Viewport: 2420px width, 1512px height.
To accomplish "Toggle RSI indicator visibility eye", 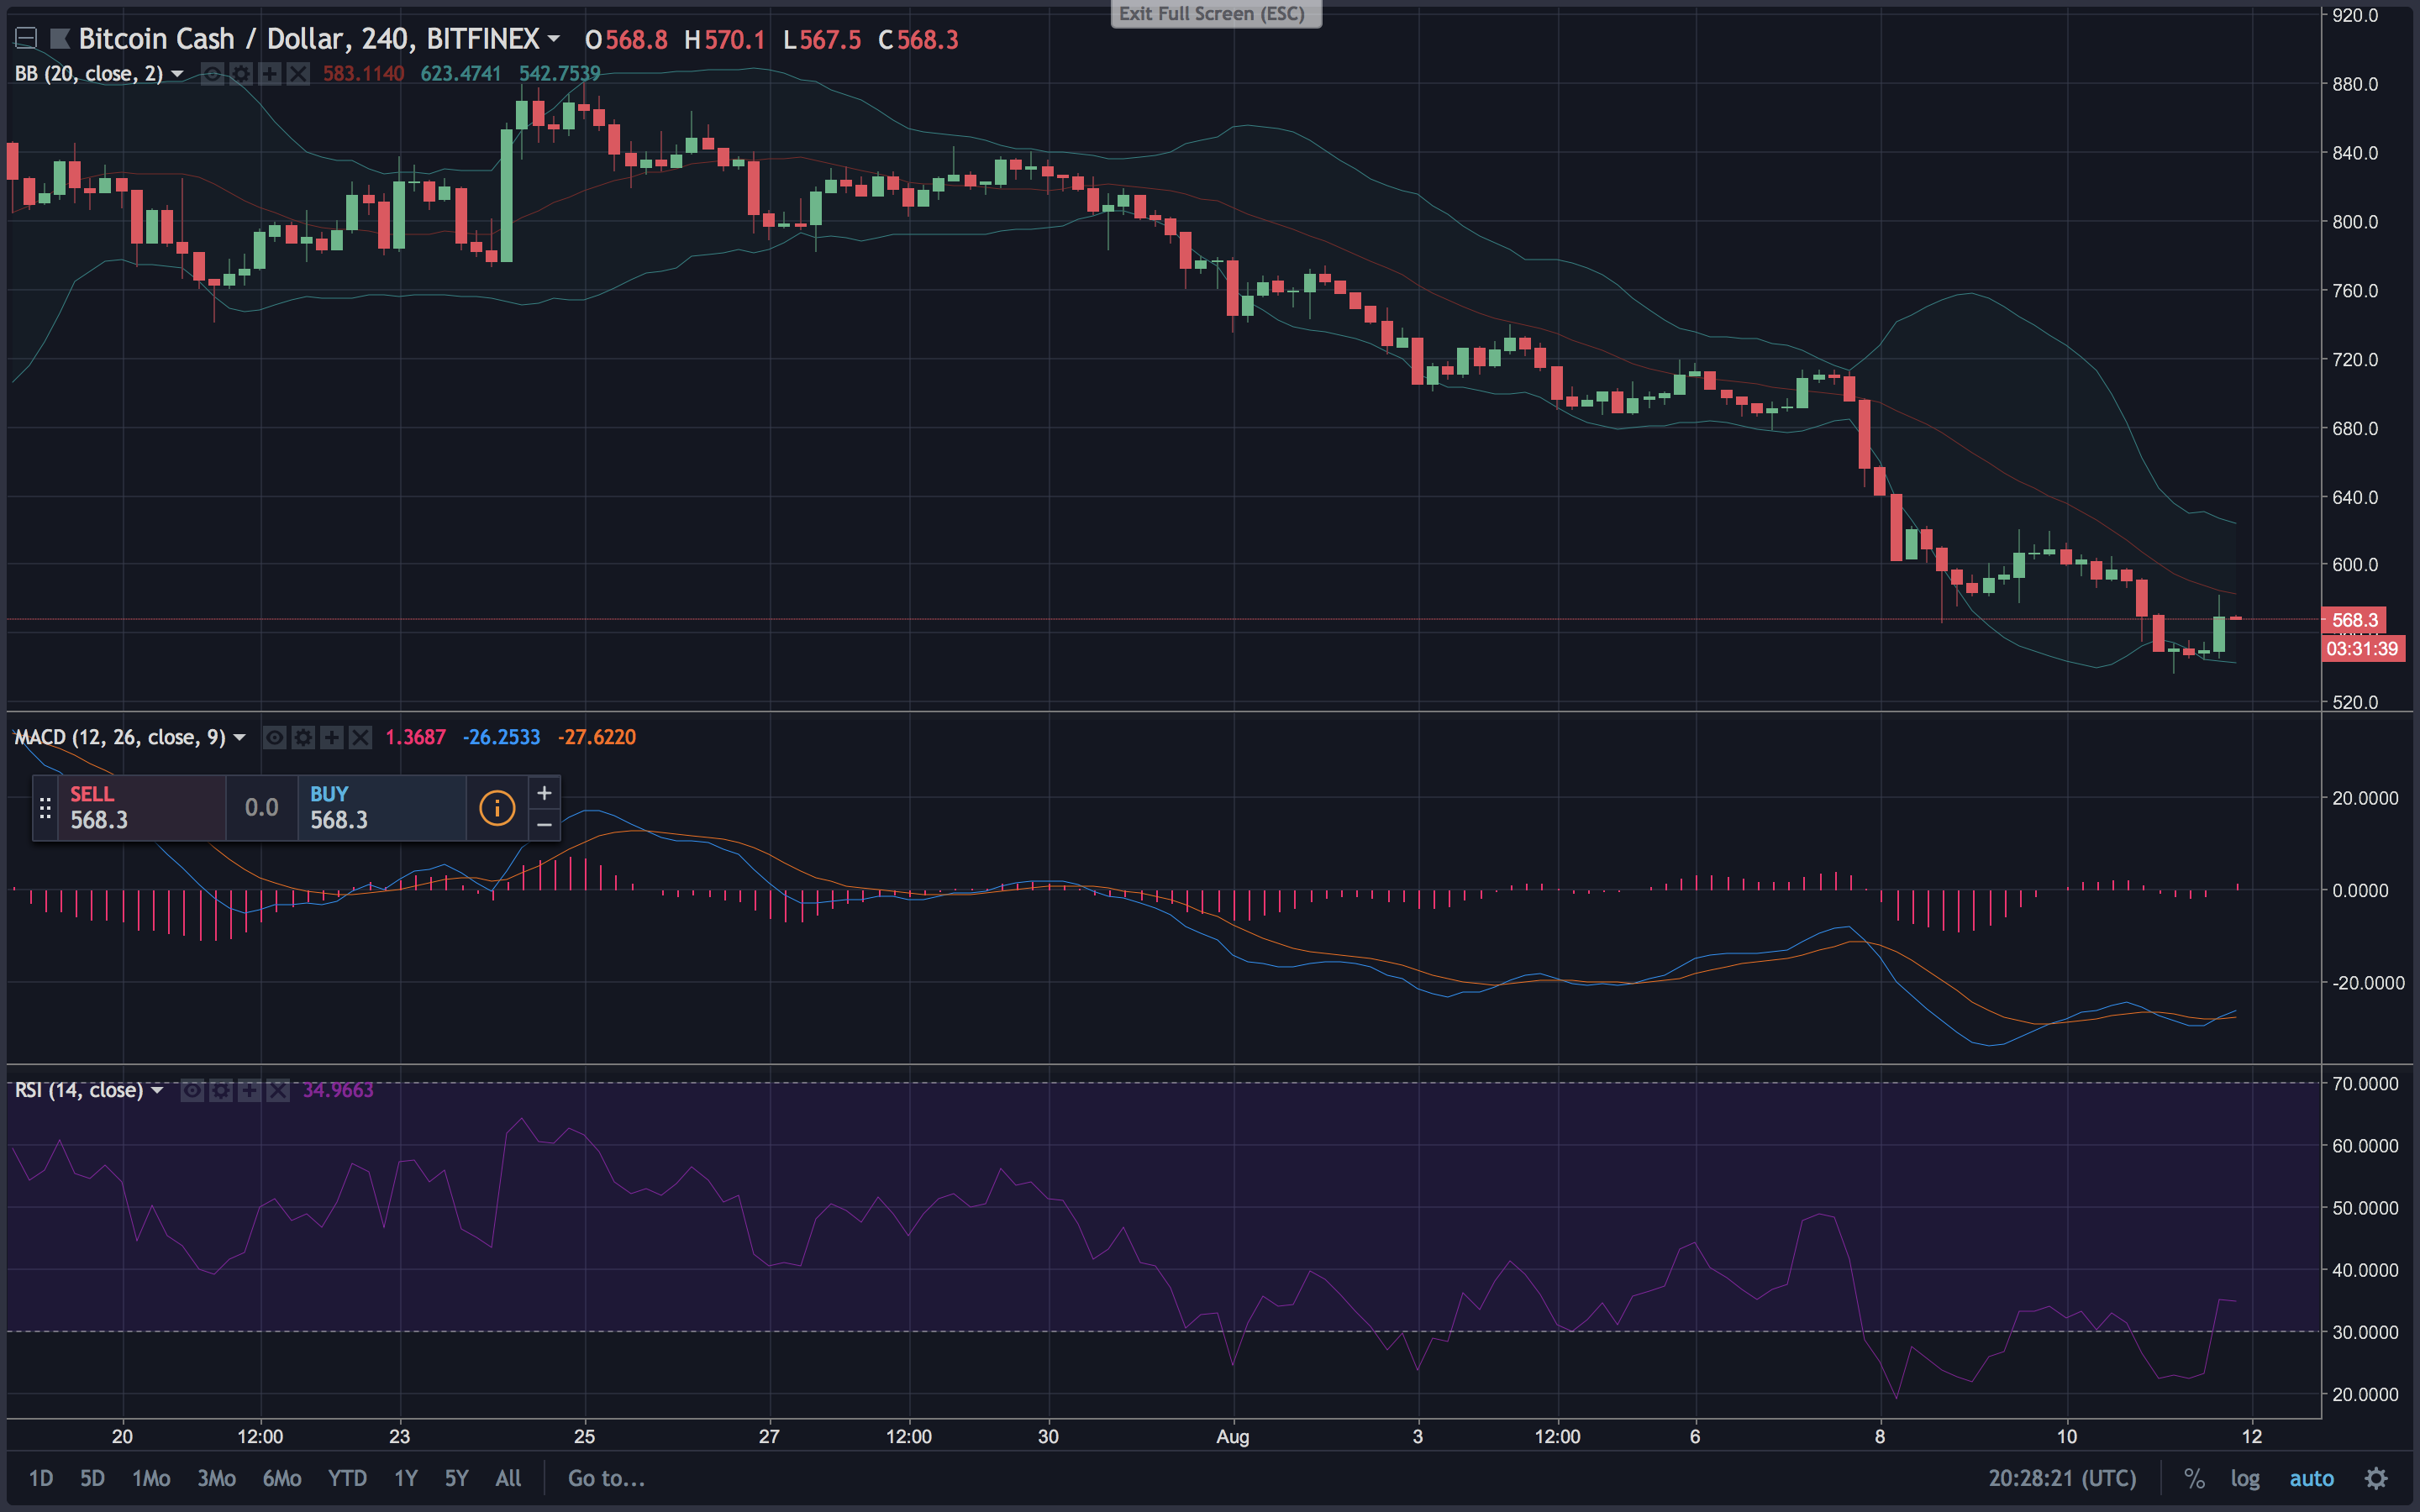I will (192, 1090).
